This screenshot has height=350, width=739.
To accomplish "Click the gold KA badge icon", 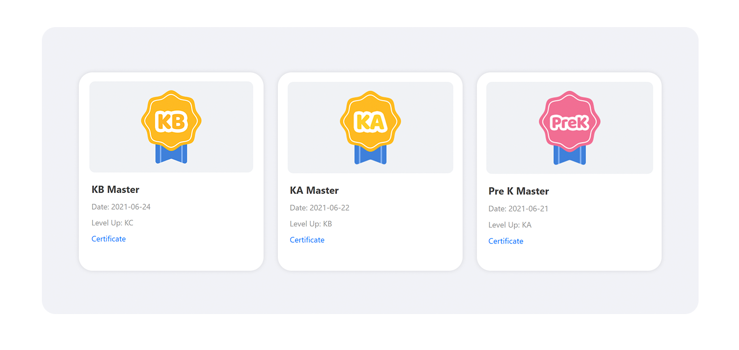I will [370, 121].
